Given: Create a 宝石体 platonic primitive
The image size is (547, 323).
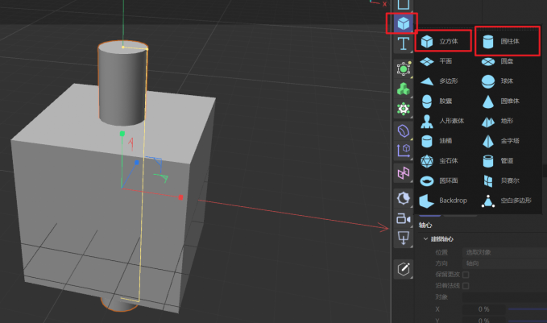Looking at the screenshot, I should point(439,161).
